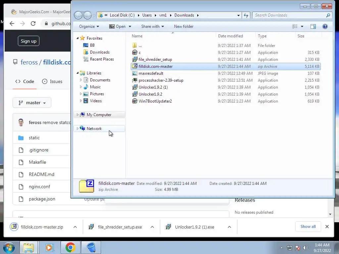This screenshot has height=254, width=339.
Task: Select the Win7BootUpdater2 application icon
Action: pyautogui.click(x=134, y=101)
